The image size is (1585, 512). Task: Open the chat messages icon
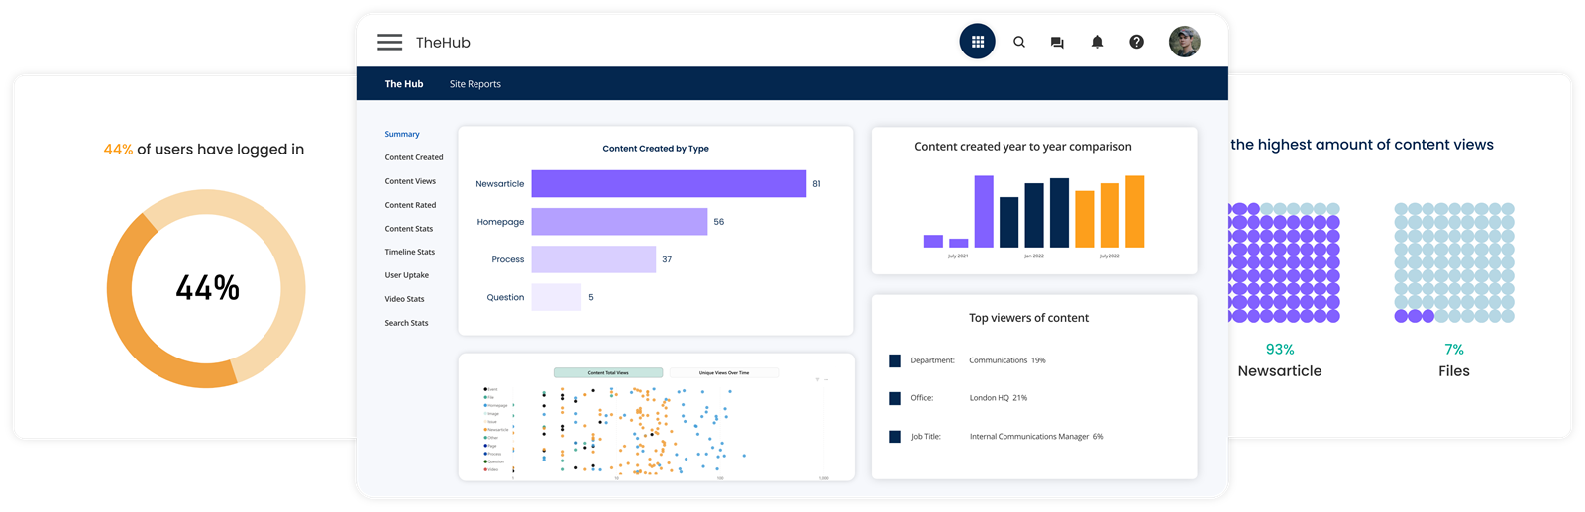(1057, 43)
